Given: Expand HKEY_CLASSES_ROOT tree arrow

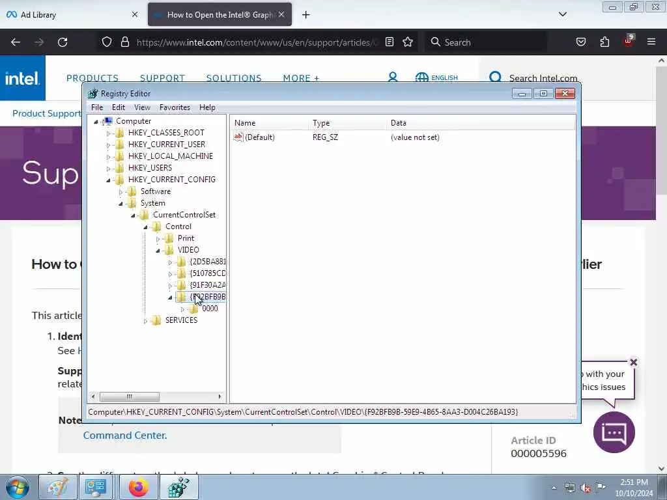Looking at the screenshot, I should (x=109, y=133).
